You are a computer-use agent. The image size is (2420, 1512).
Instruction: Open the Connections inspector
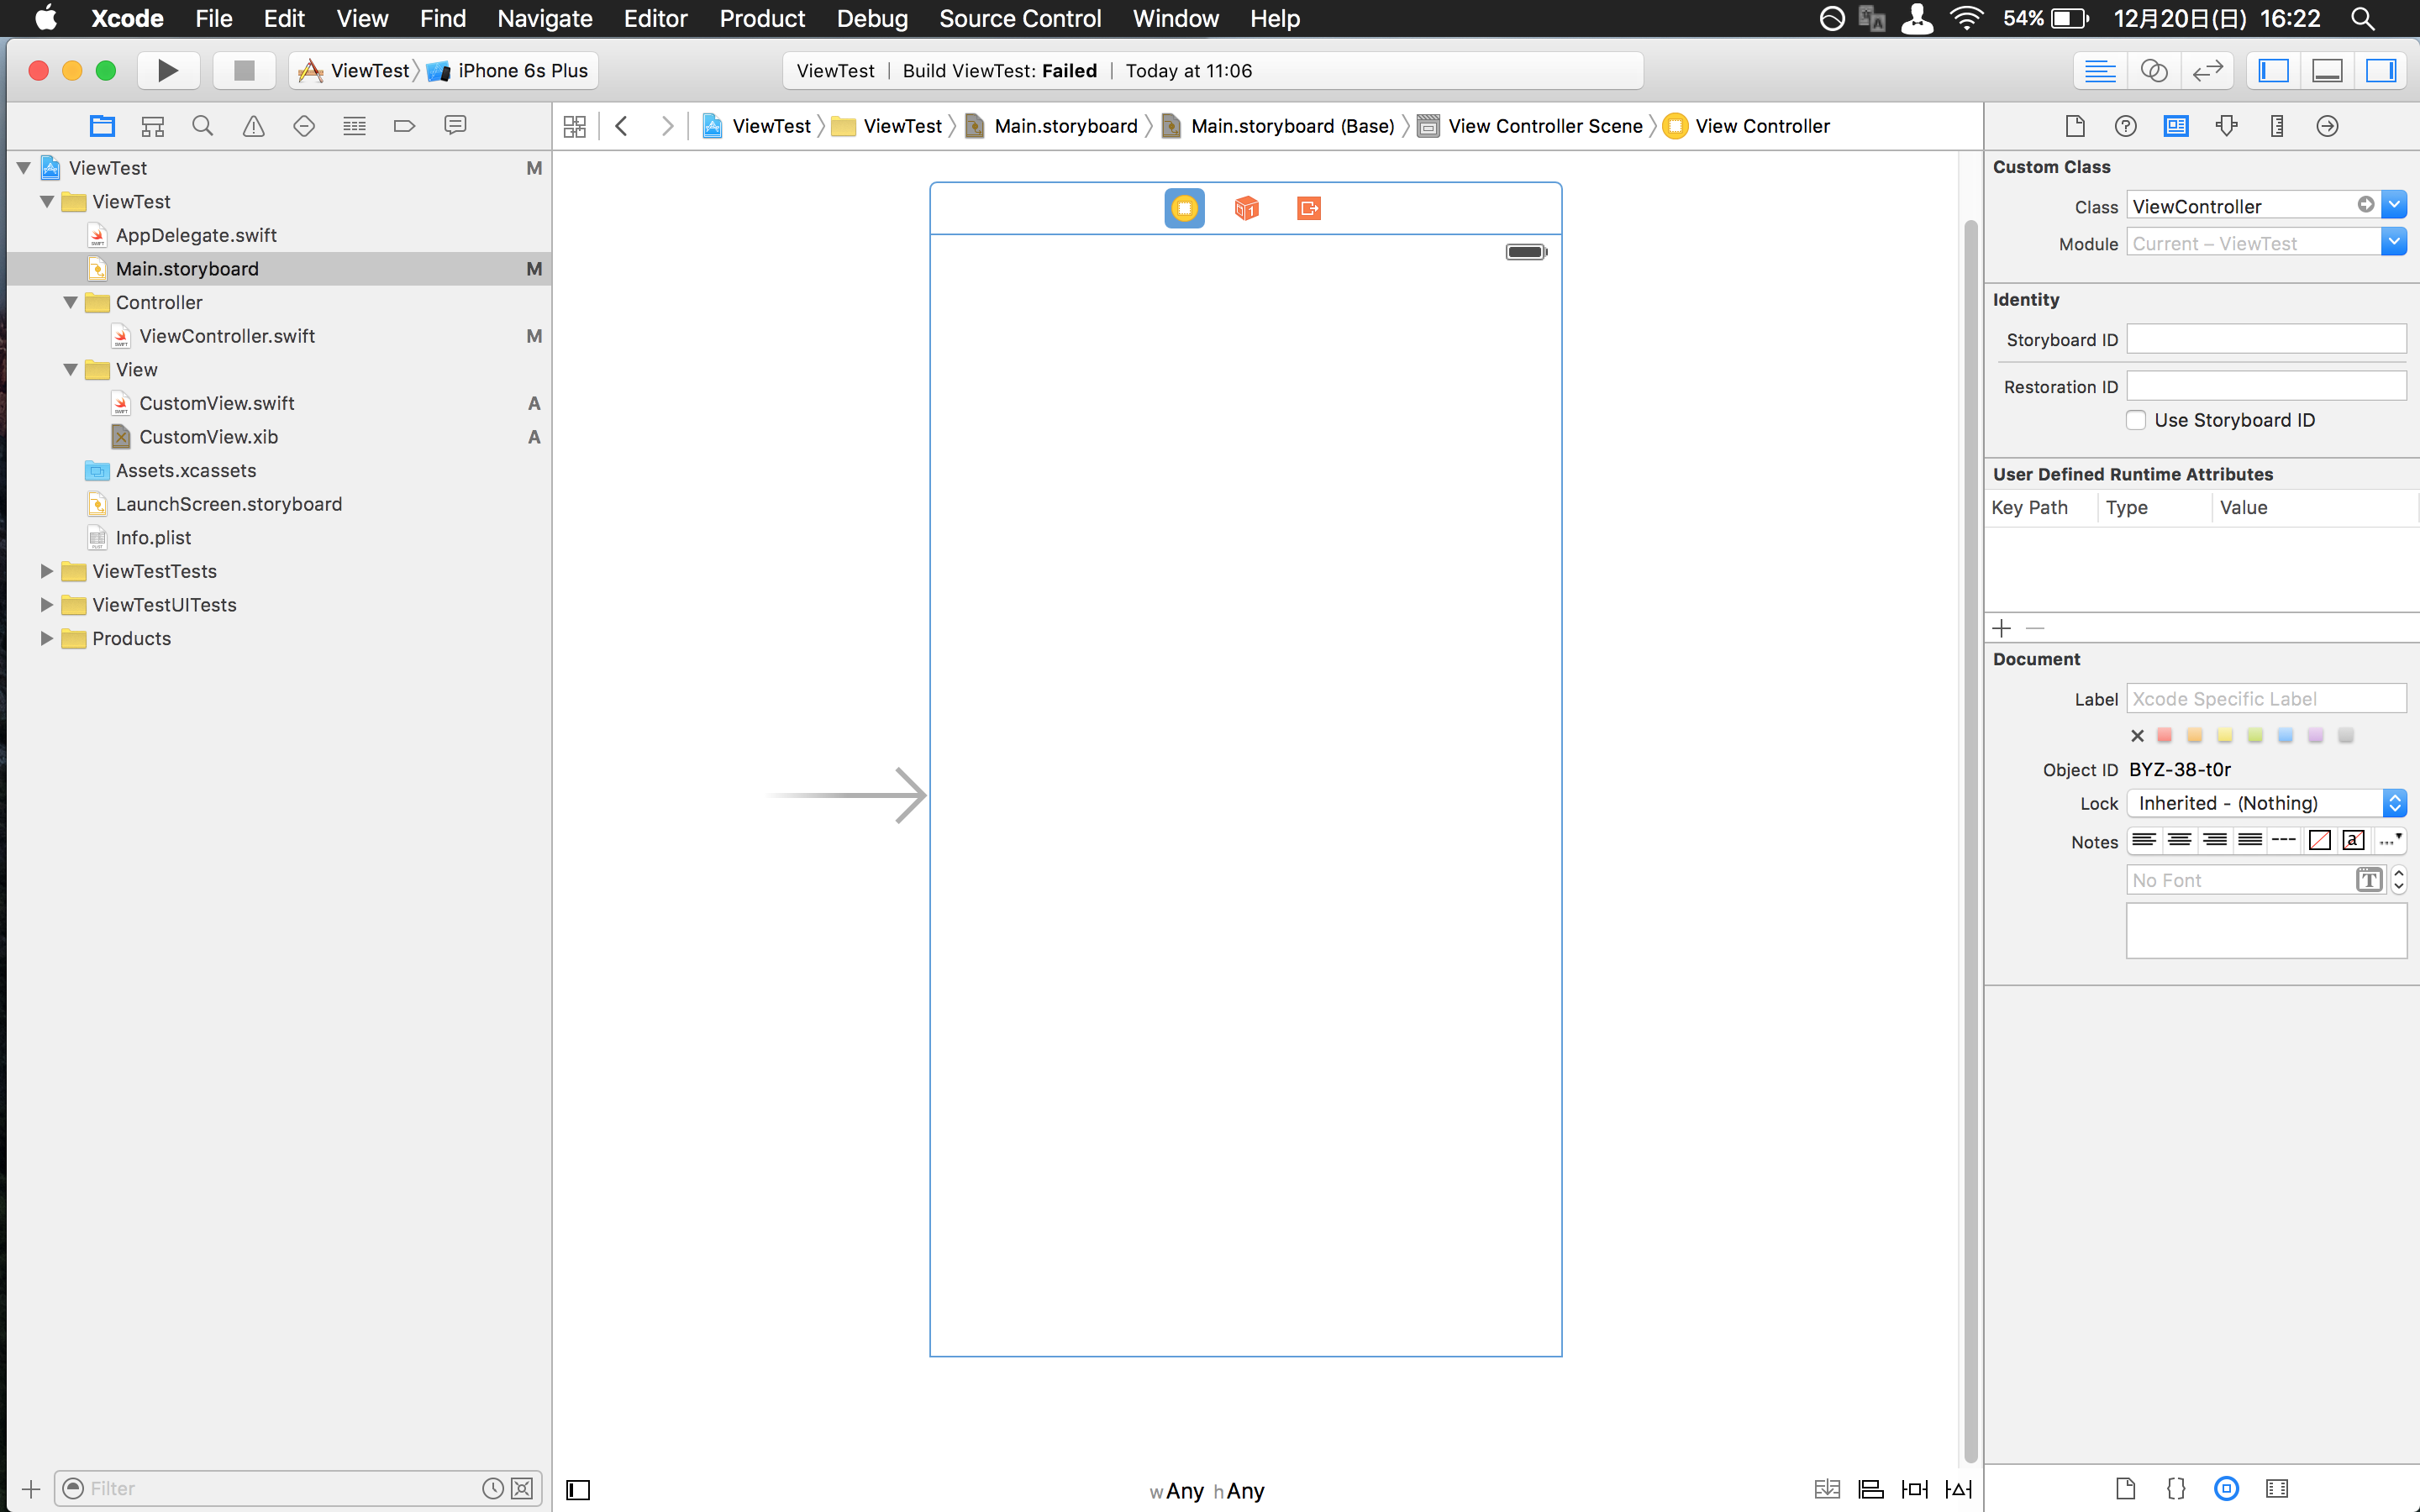2327,126
